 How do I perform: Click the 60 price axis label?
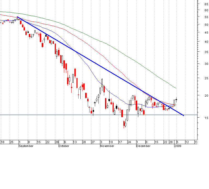[x=206, y=10]
